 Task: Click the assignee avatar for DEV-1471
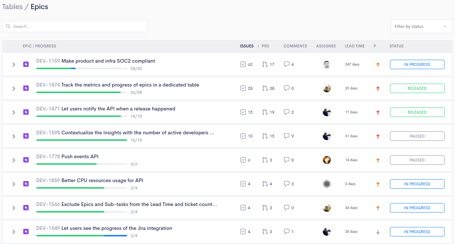pos(327,112)
